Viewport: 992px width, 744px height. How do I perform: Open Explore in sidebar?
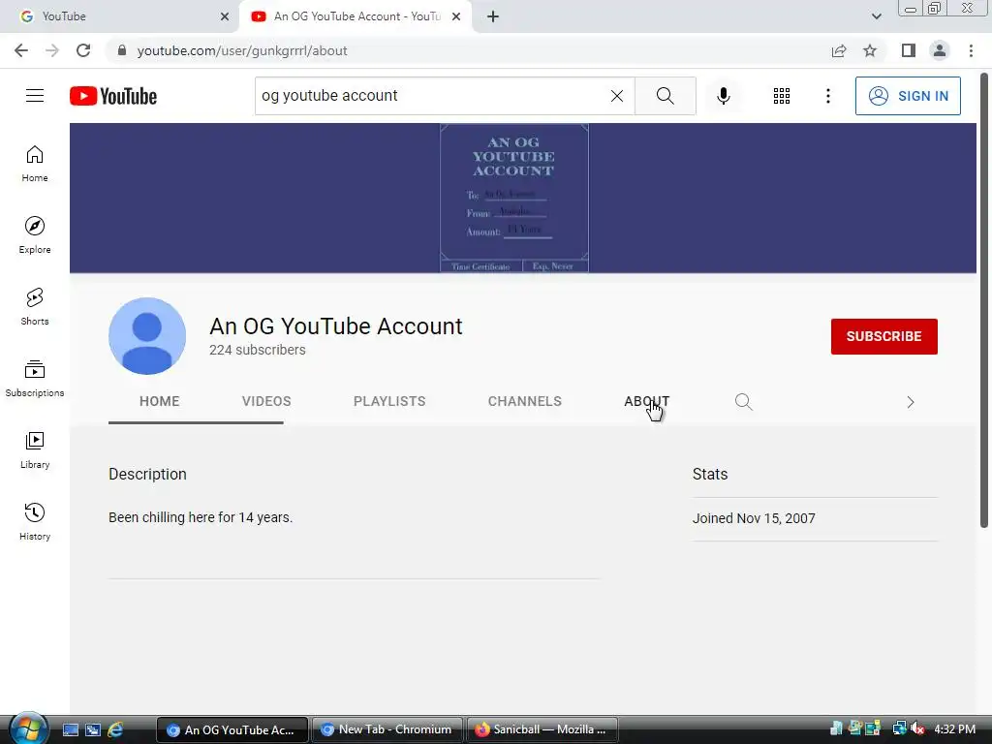click(35, 235)
